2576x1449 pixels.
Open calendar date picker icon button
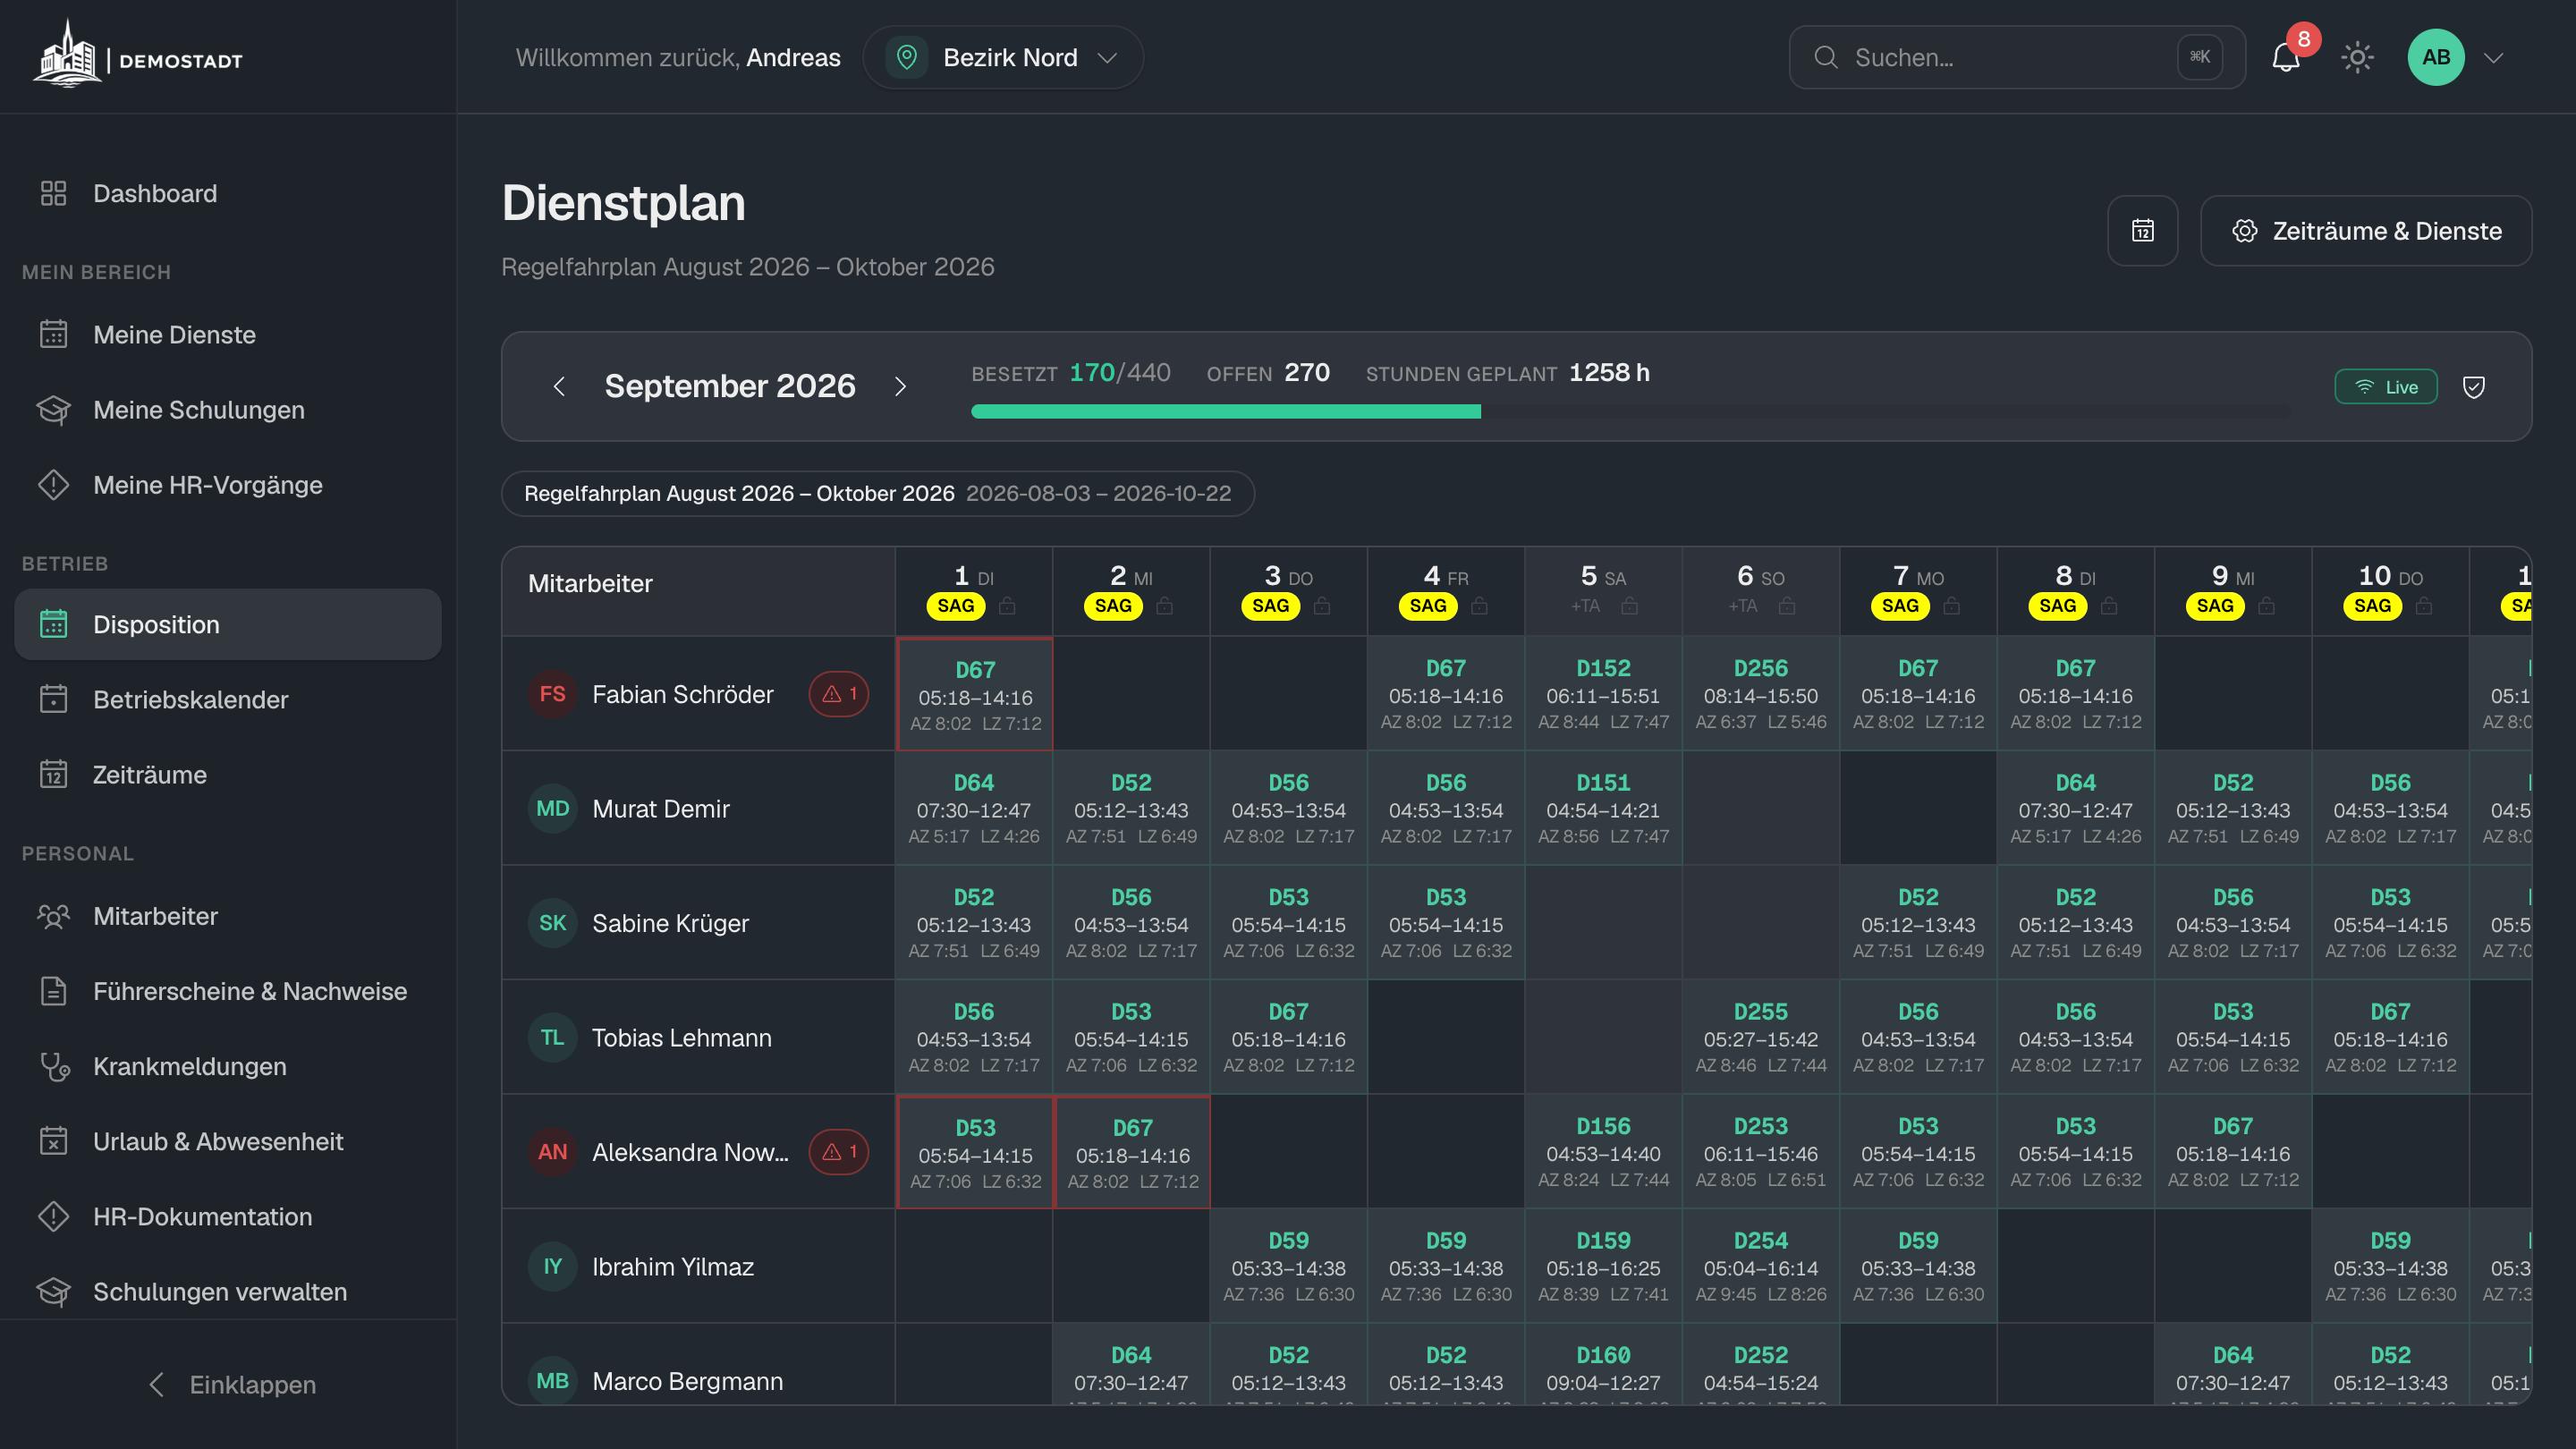[x=2142, y=231]
